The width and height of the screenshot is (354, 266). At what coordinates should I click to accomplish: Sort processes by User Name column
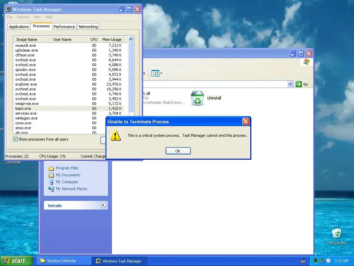coord(68,39)
